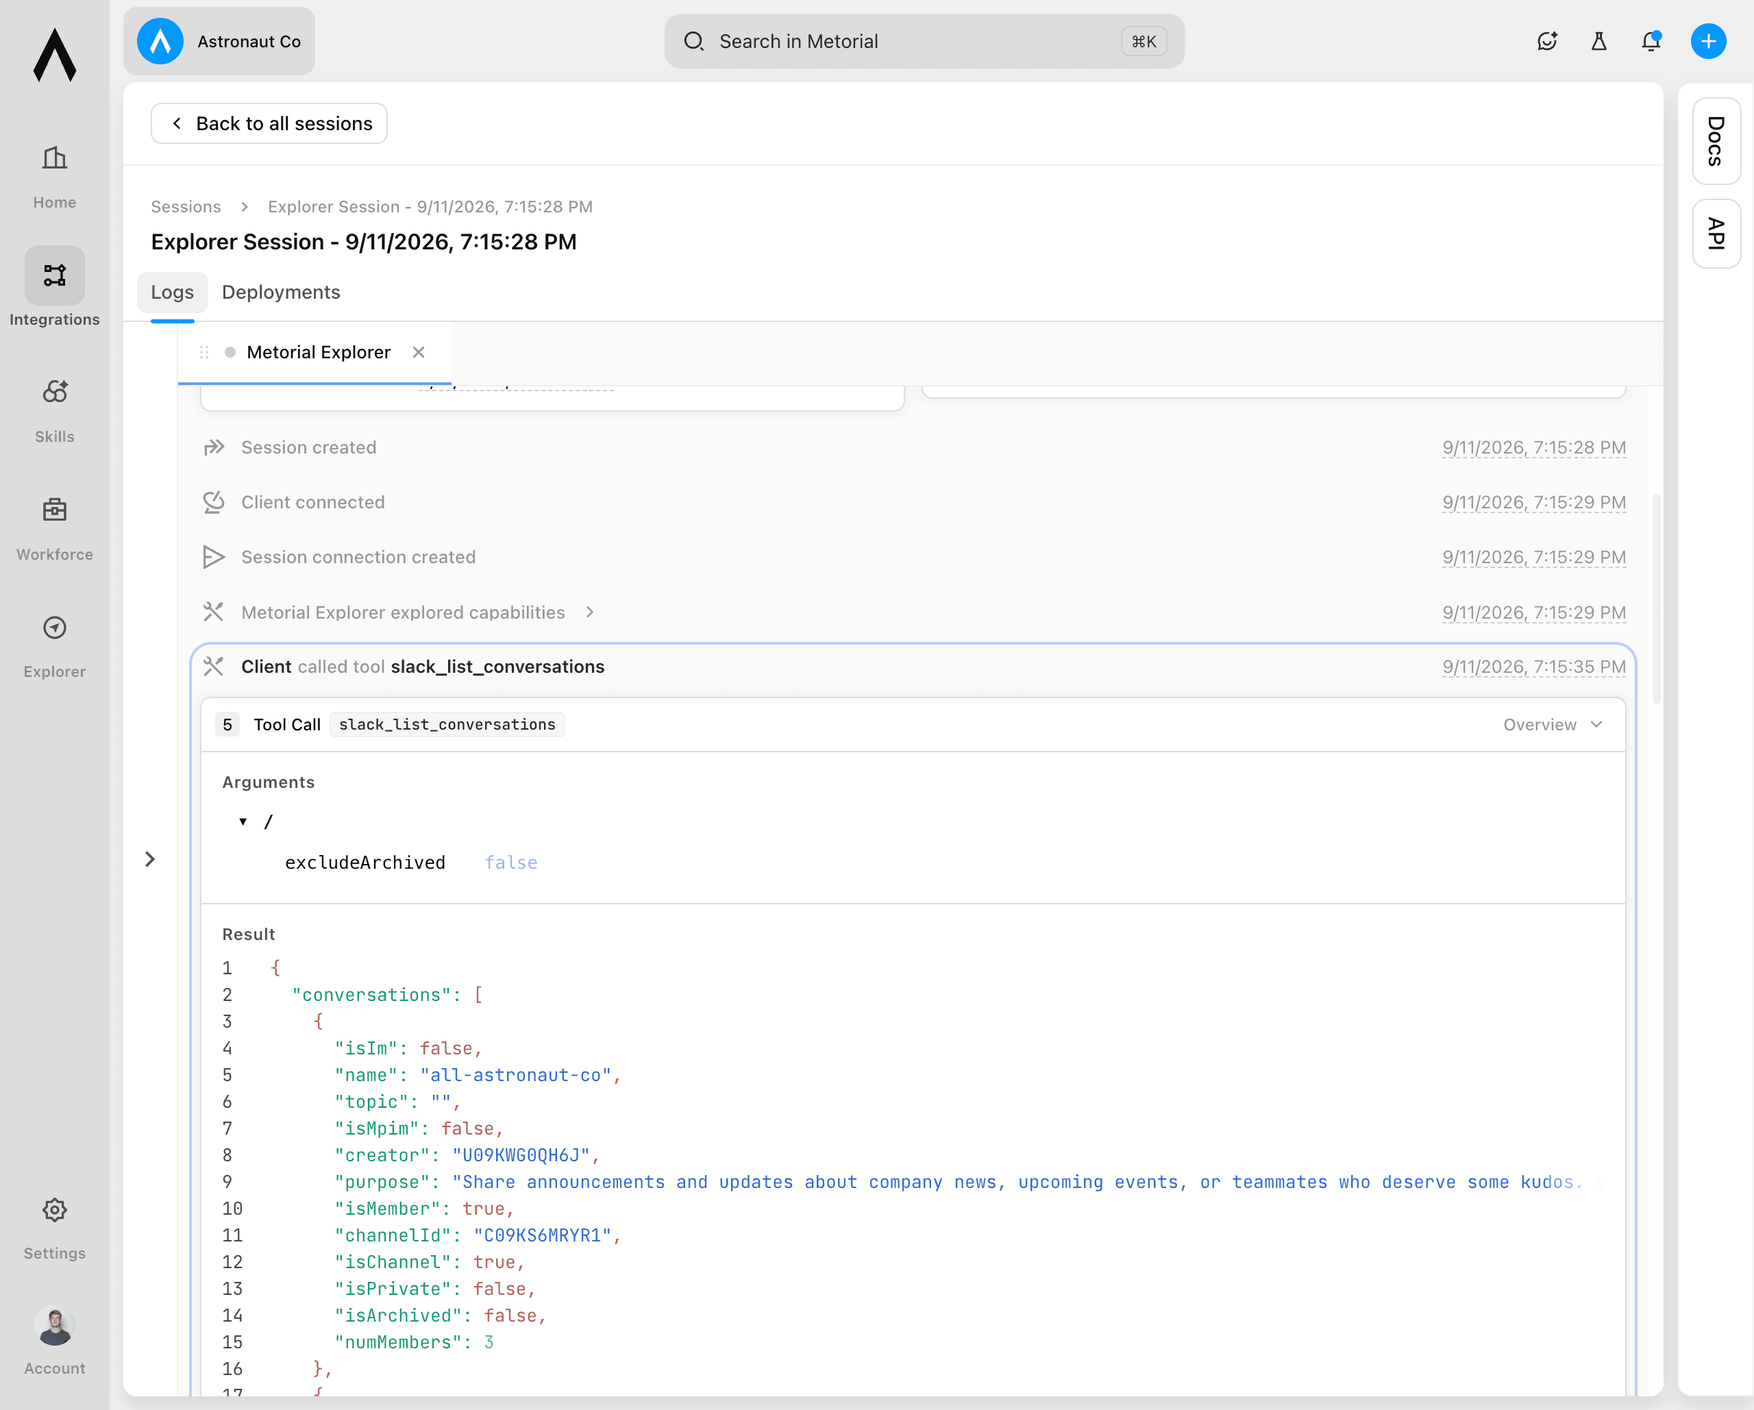Click the Sessions breadcrumb link

pos(186,207)
